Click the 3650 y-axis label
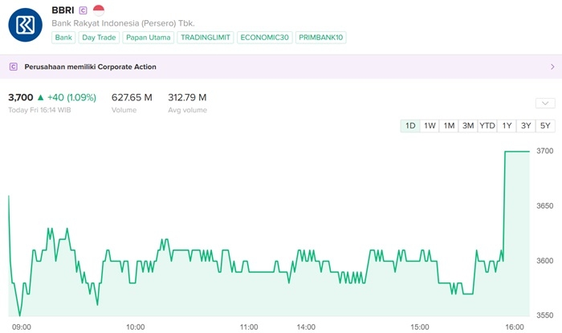The image size is (562, 333). click(545, 206)
